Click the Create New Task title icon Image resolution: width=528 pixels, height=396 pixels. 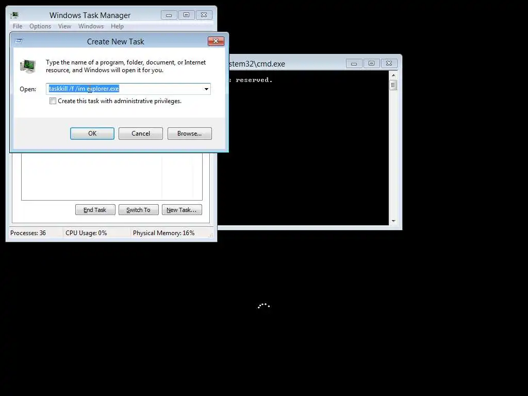coord(19,41)
